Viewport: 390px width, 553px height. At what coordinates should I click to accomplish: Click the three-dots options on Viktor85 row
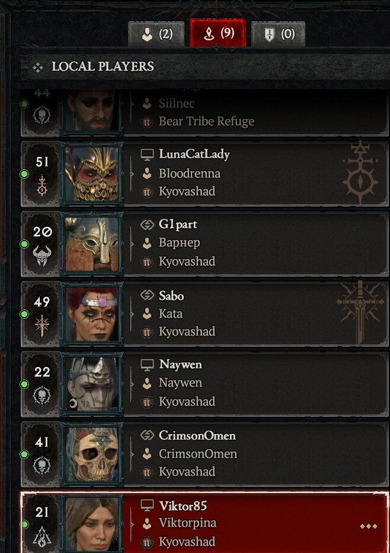369,526
